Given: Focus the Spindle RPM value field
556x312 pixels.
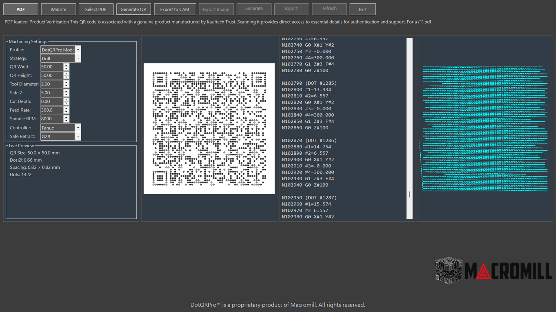Looking at the screenshot, I should [x=52, y=119].
